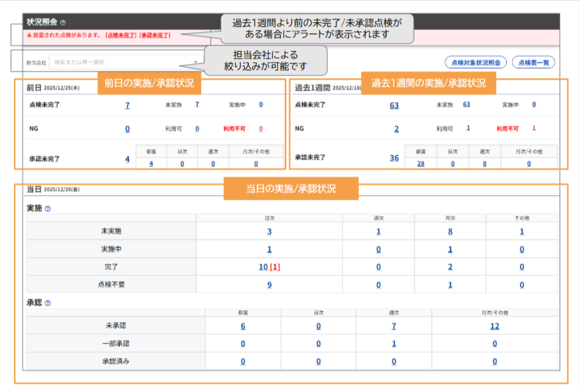The height and width of the screenshot is (389, 579).
Task: Click the red [承認未完了] alert link
Action: click(155, 35)
